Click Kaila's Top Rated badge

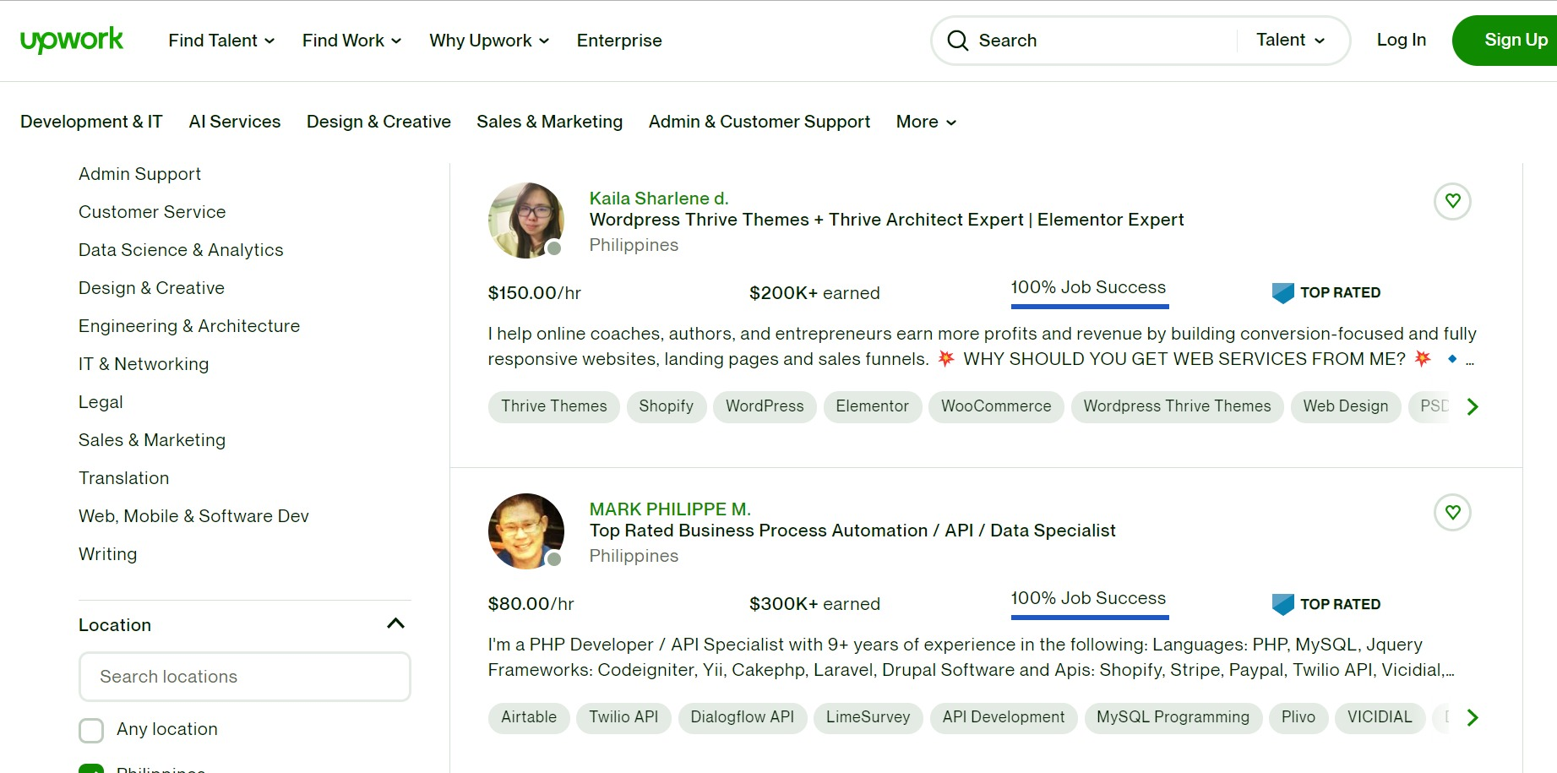point(1326,292)
